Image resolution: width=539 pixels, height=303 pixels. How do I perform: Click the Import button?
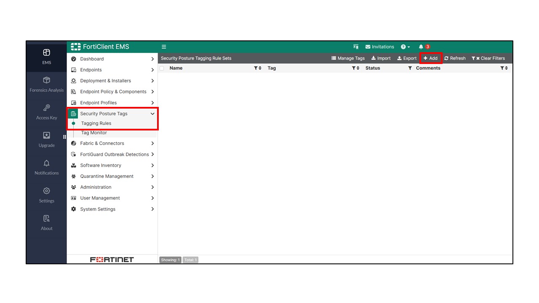(381, 58)
